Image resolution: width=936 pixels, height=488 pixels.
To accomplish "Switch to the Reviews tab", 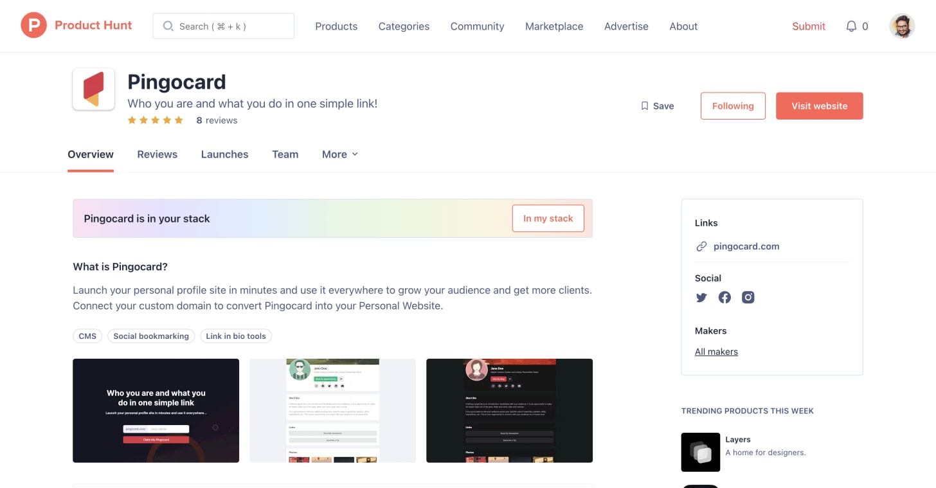I will click(157, 154).
